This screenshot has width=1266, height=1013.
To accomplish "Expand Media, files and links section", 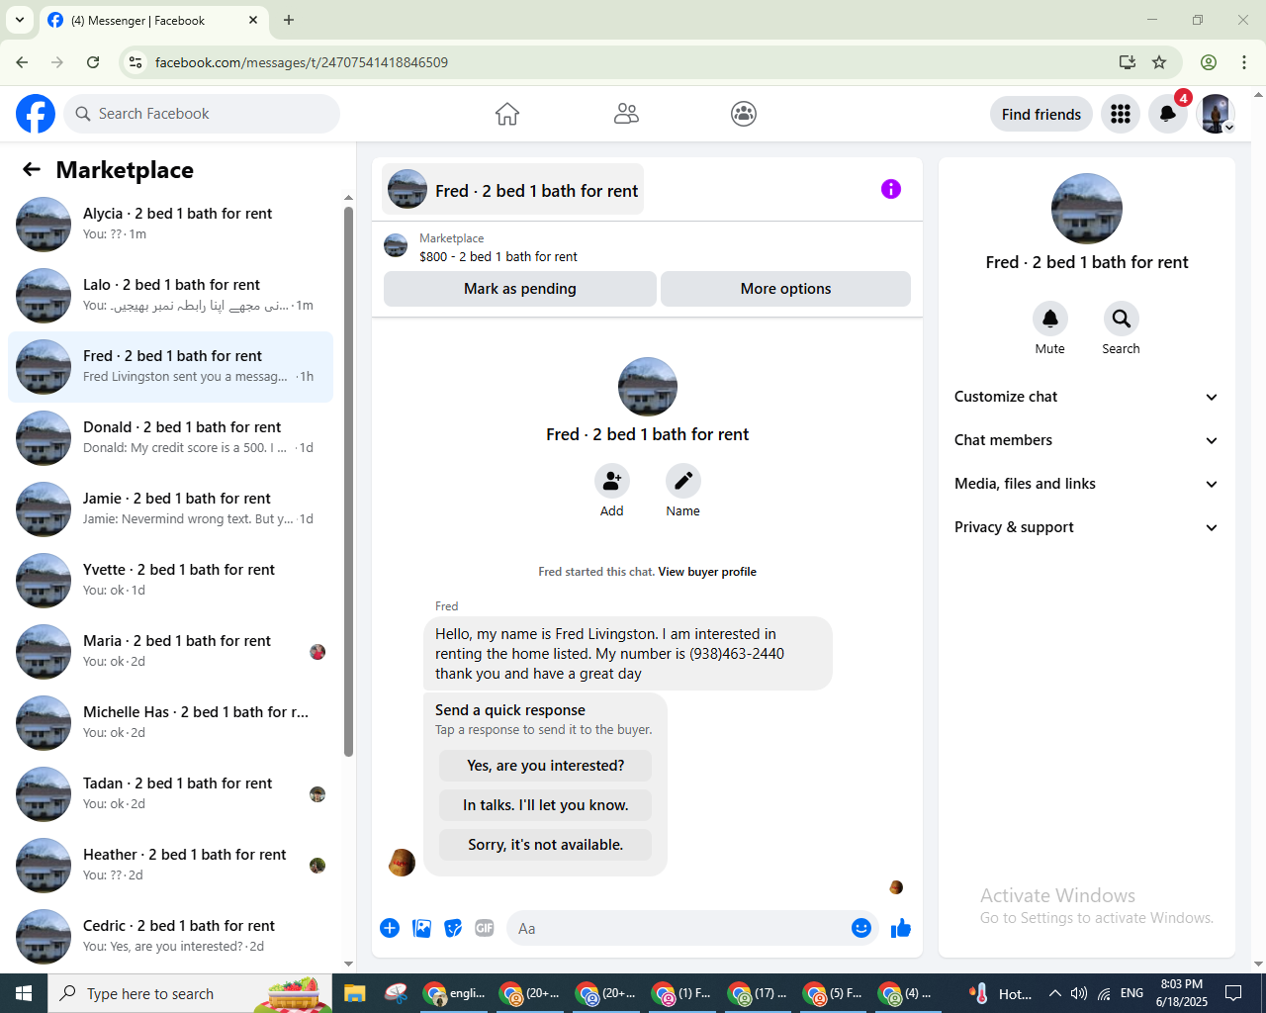I will coord(1087,484).
